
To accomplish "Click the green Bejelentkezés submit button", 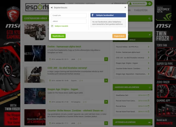I will (x=58, y=36).
